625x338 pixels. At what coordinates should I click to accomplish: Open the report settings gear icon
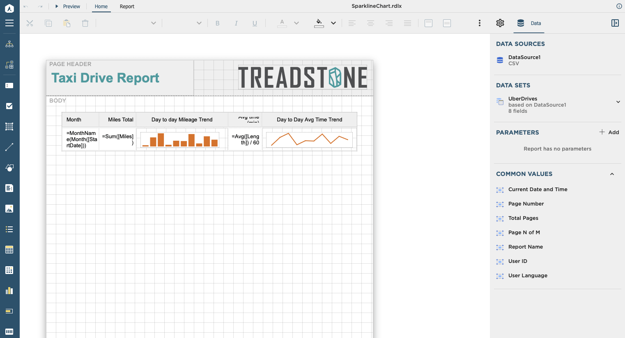pyautogui.click(x=500, y=23)
